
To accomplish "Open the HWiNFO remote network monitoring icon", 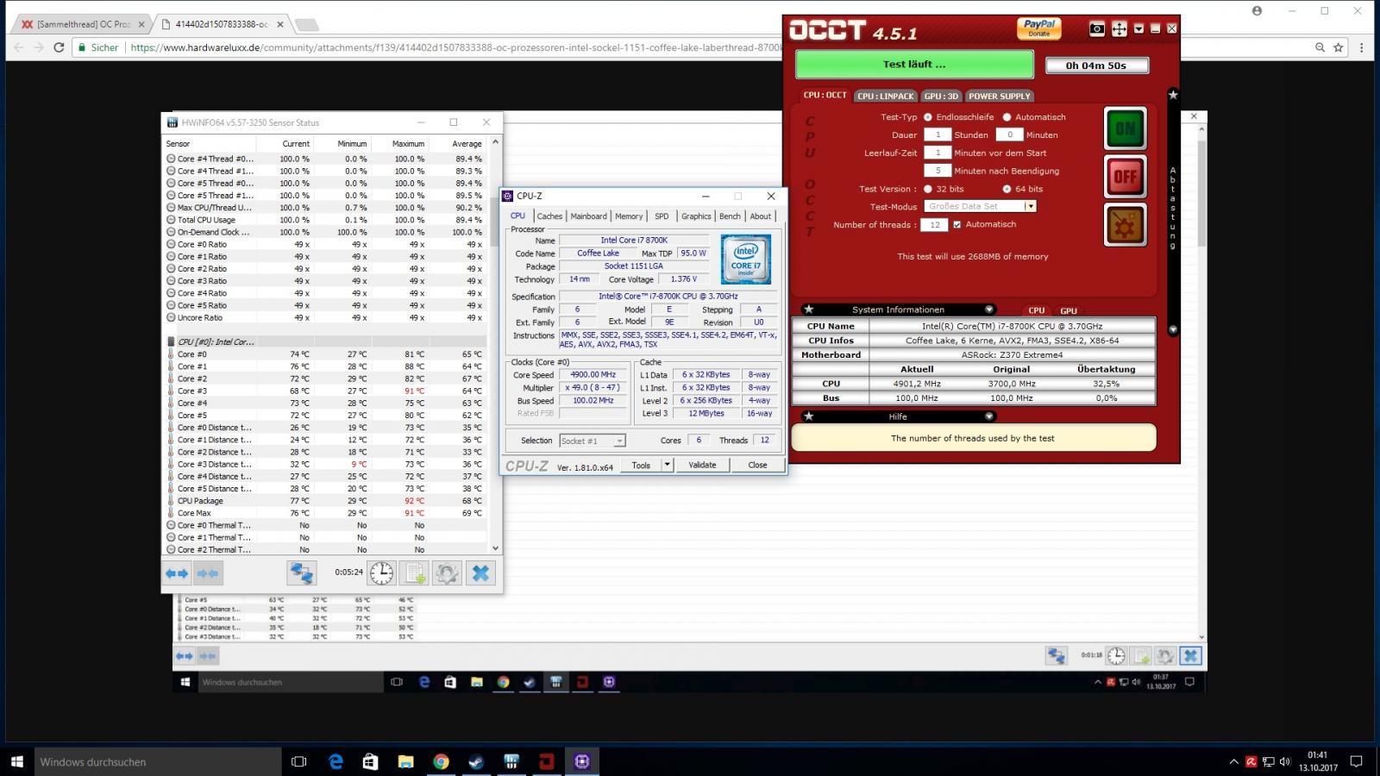I will tap(301, 573).
